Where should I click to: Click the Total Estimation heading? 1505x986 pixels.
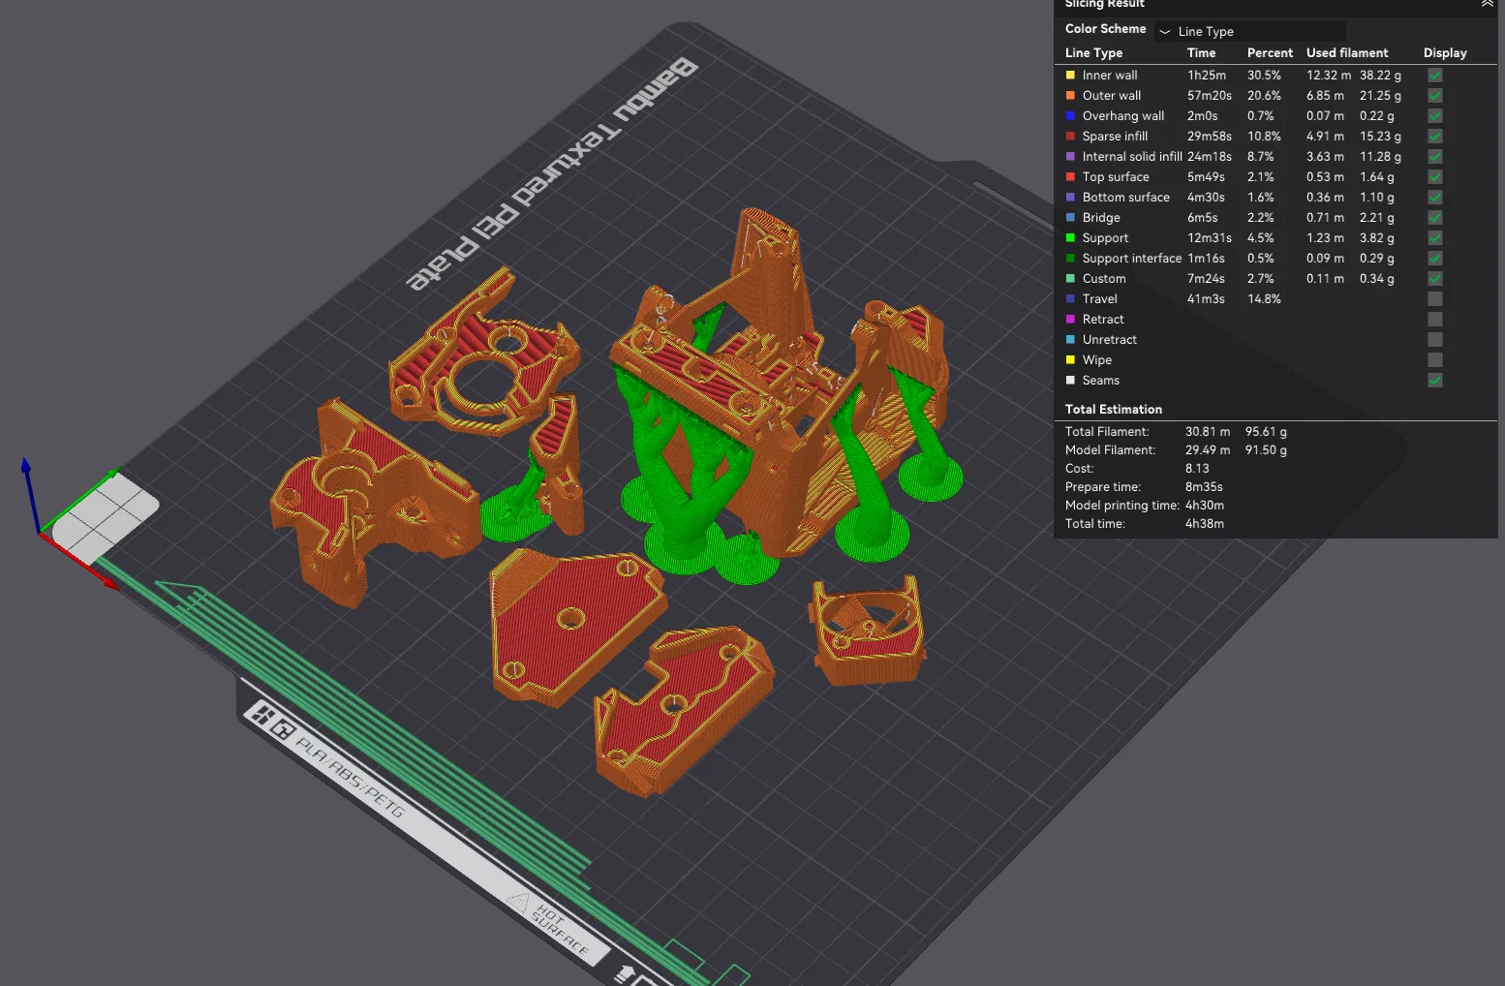click(x=1114, y=409)
